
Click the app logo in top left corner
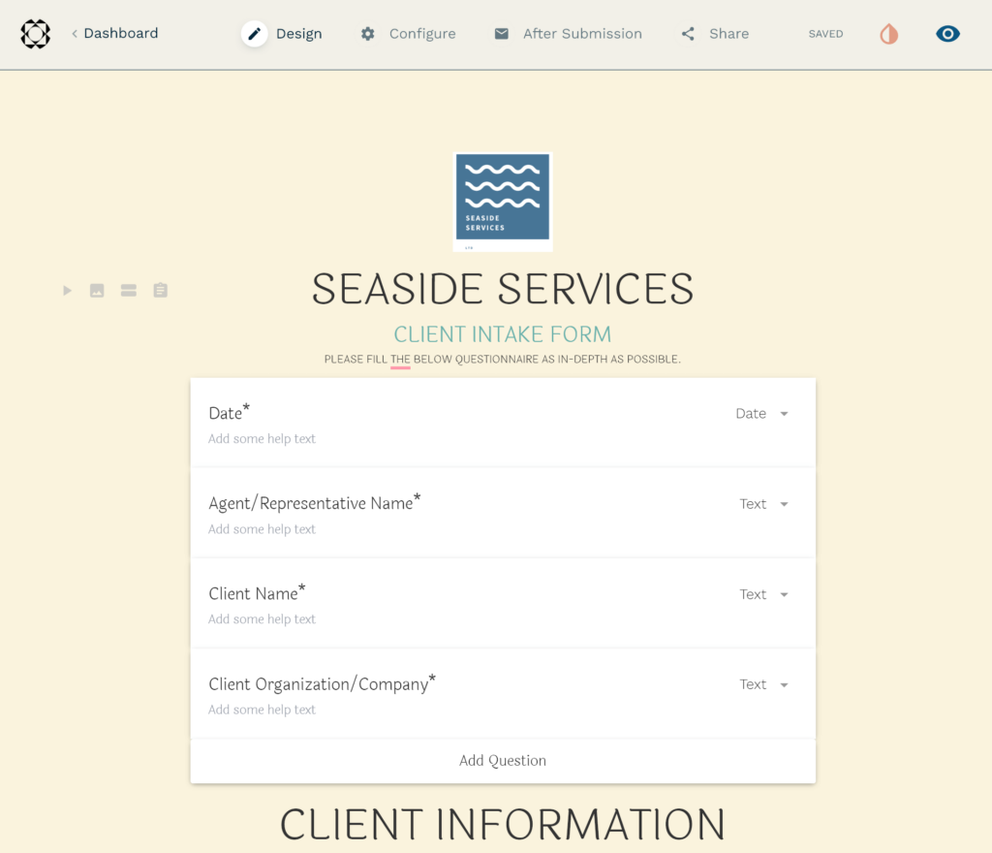[x=35, y=33]
